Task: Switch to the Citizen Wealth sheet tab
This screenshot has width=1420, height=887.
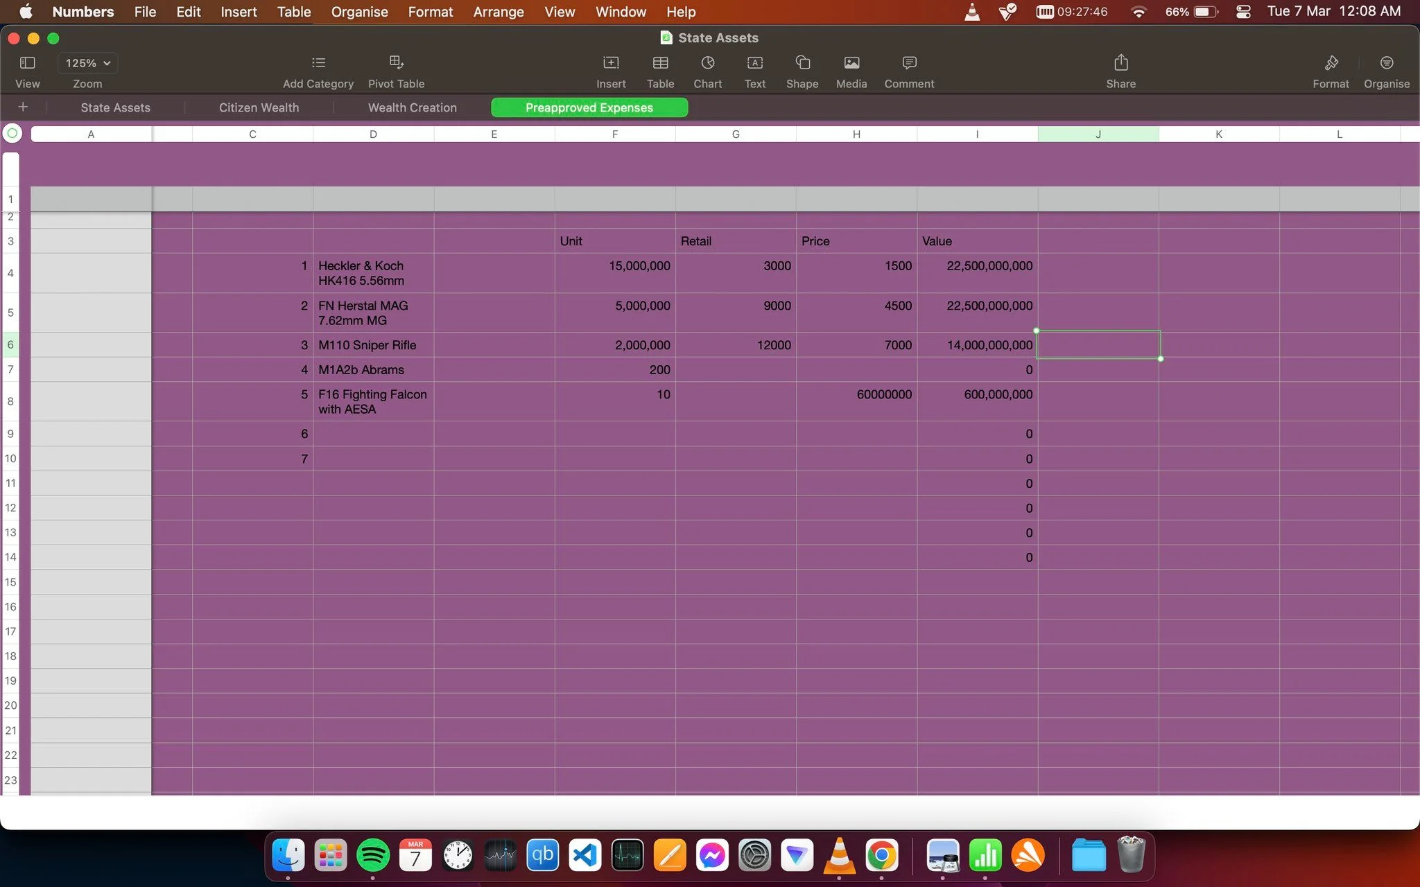Action: tap(259, 107)
